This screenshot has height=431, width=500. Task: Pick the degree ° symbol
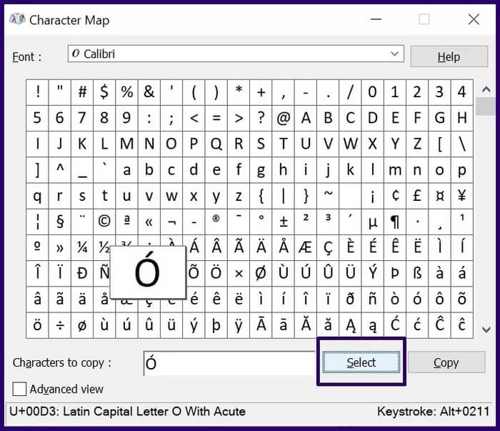pyautogui.click(x=261, y=222)
